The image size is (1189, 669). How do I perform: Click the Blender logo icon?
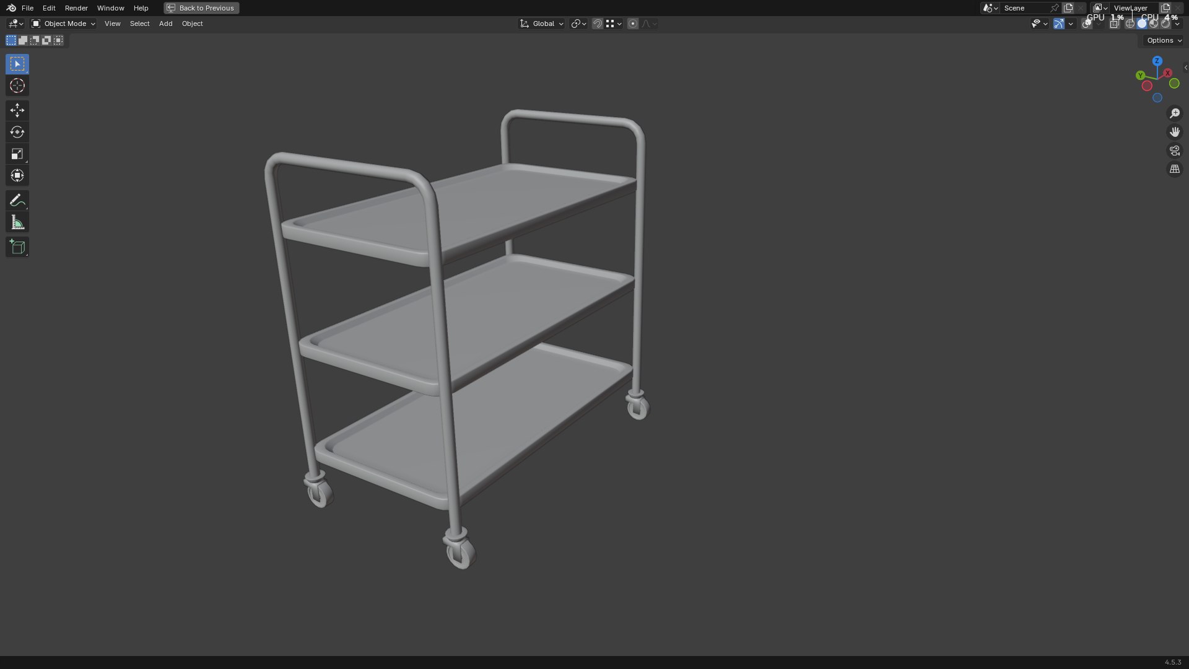tap(11, 8)
